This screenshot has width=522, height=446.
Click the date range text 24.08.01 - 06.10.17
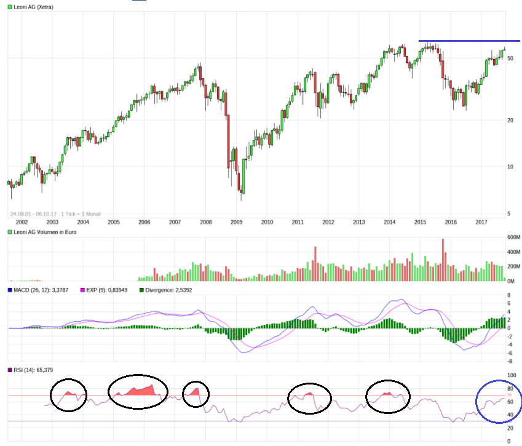pos(33,214)
